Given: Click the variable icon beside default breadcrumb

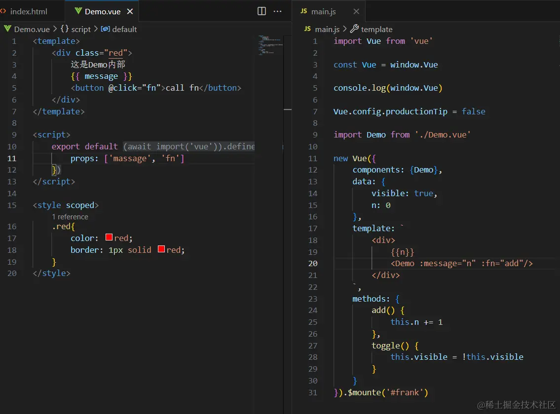Looking at the screenshot, I should pyautogui.click(x=106, y=29).
